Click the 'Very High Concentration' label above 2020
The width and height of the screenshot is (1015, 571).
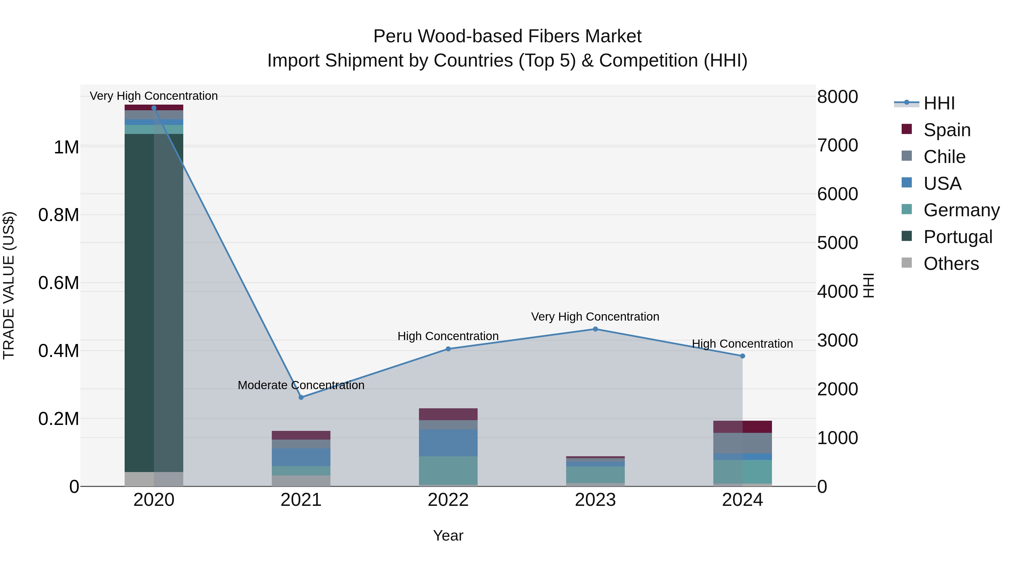[154, 96]
